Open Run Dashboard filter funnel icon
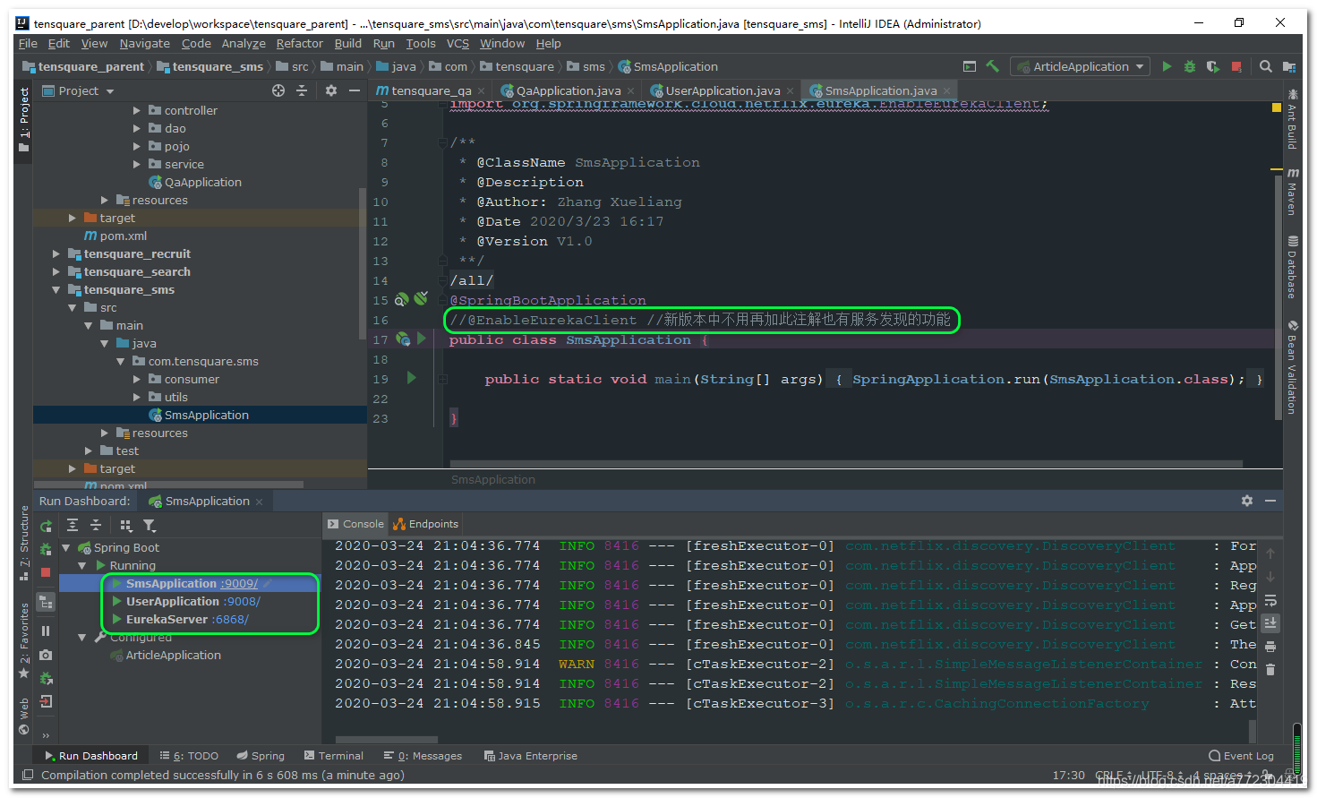The image size is (1317, 798). tap(150, 526)
